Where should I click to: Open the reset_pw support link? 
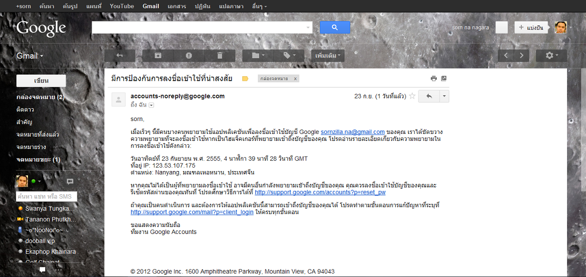[320, 192]
